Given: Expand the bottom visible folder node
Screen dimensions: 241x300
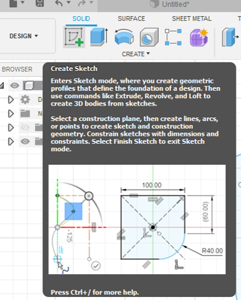Looking at the screenshot, I should click(x=11, y=141).
